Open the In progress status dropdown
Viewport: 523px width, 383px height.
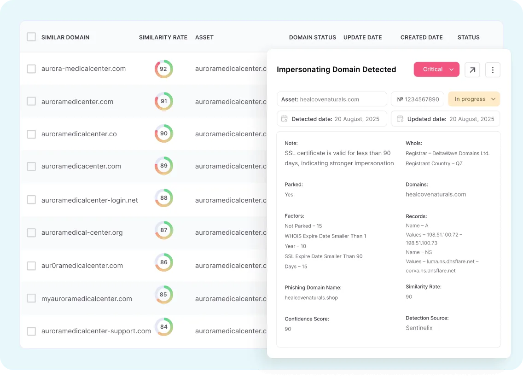474,99
